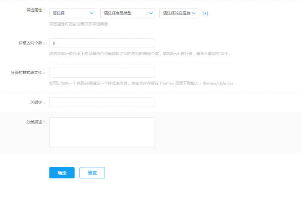Click the 价格区间个数 label
The width and height of the screenshot is (302, 201).
[x=32, y=43]
